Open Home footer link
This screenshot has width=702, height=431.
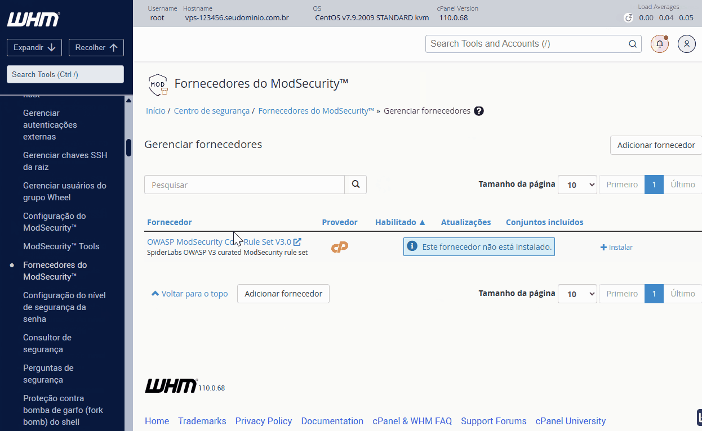tap(157, 421)
